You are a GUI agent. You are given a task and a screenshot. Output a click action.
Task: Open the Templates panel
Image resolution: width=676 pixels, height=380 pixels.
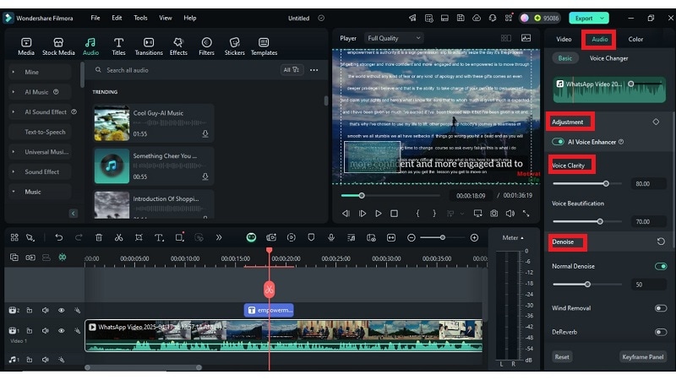pyautogui.click(x=264, y=46)
